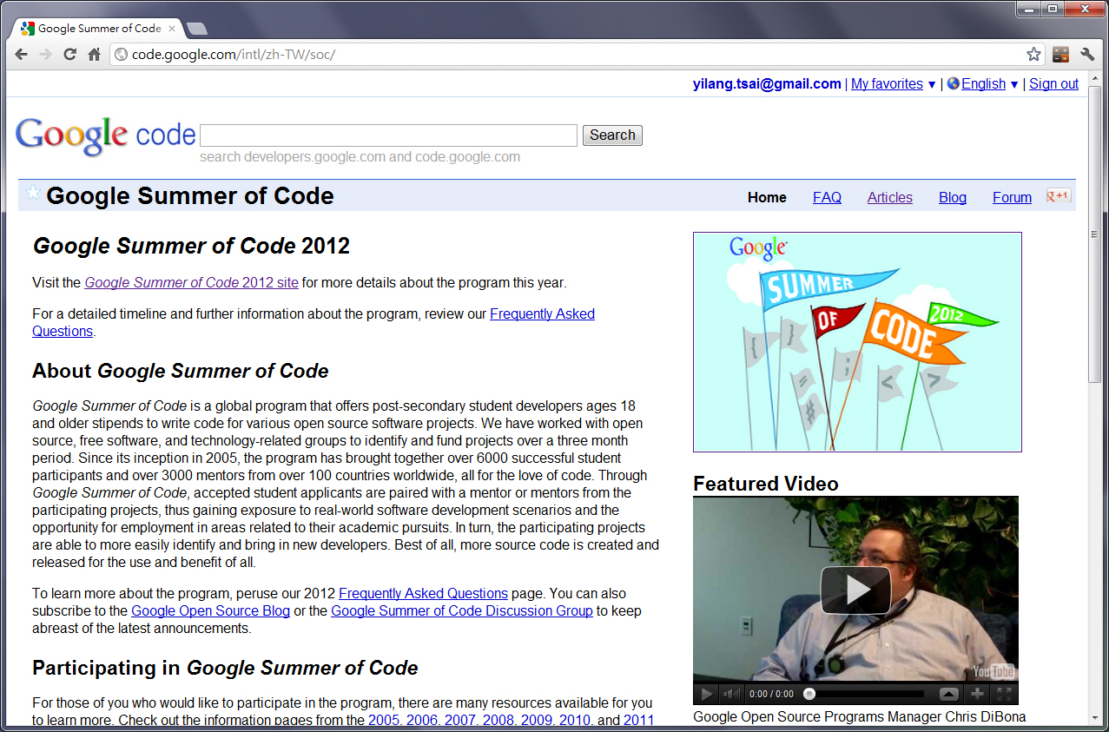Open the 2006 information page link
Image resolution: width=1109 pixels, height=732 pixels.
click(x=423, y=721)
